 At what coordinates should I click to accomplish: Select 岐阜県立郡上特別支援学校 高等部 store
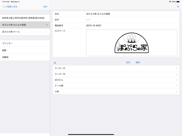(x=25, y=18)
